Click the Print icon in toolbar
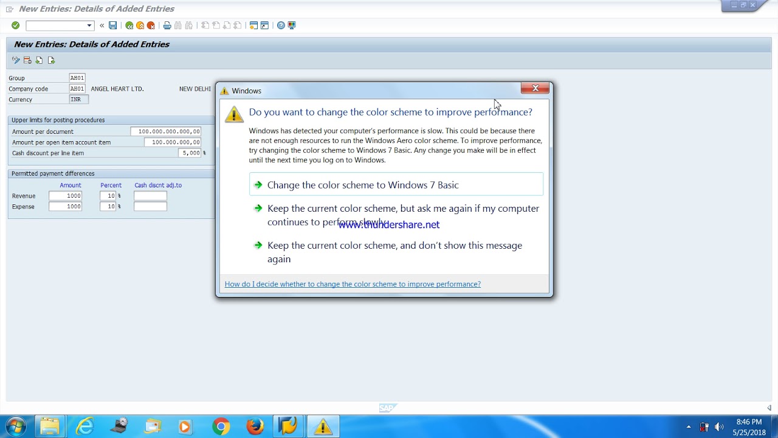This screenshot has height=438, width=778. 167,26
